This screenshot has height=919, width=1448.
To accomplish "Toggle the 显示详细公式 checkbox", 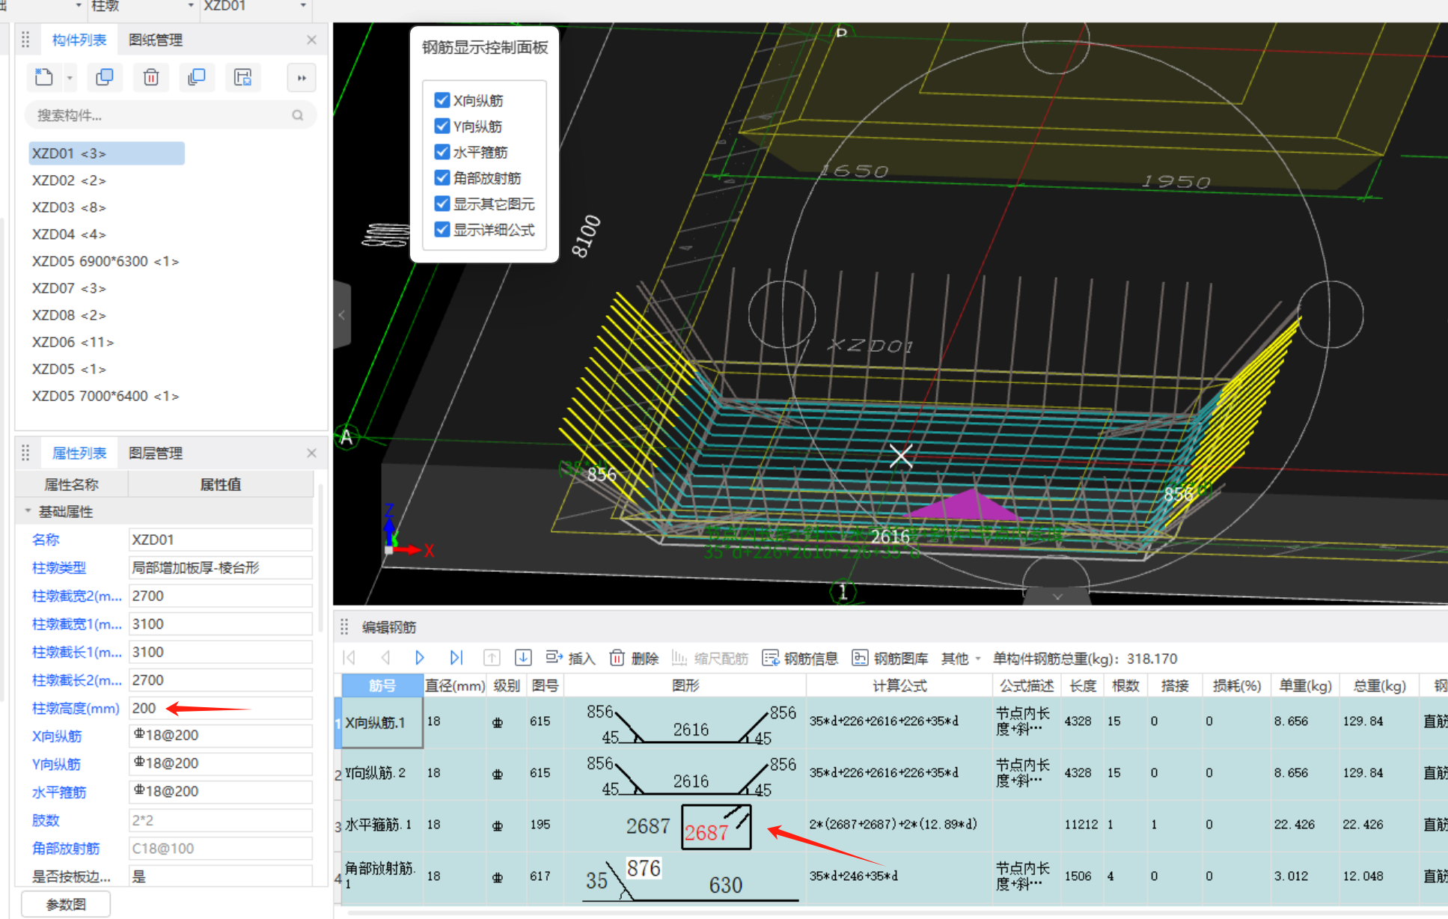I will [442, 229].
